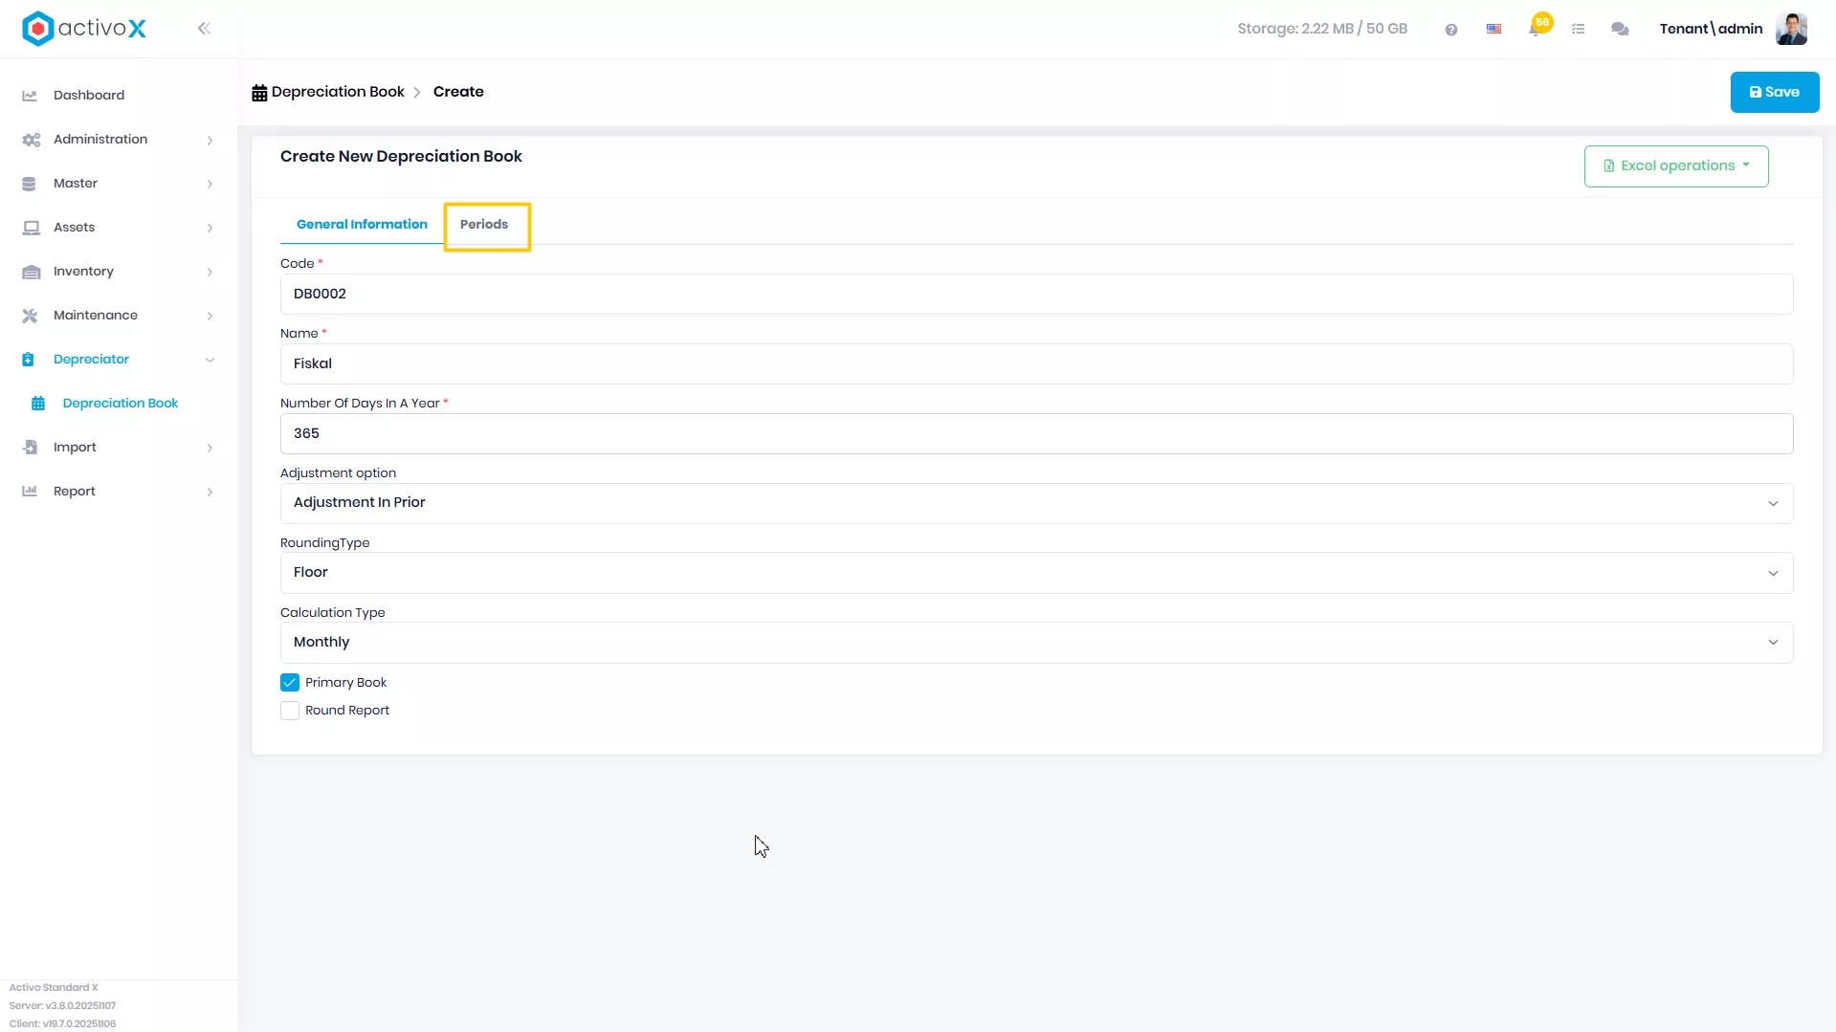Select the General Information tab
1836x1032 pixels.
[362, 225]
